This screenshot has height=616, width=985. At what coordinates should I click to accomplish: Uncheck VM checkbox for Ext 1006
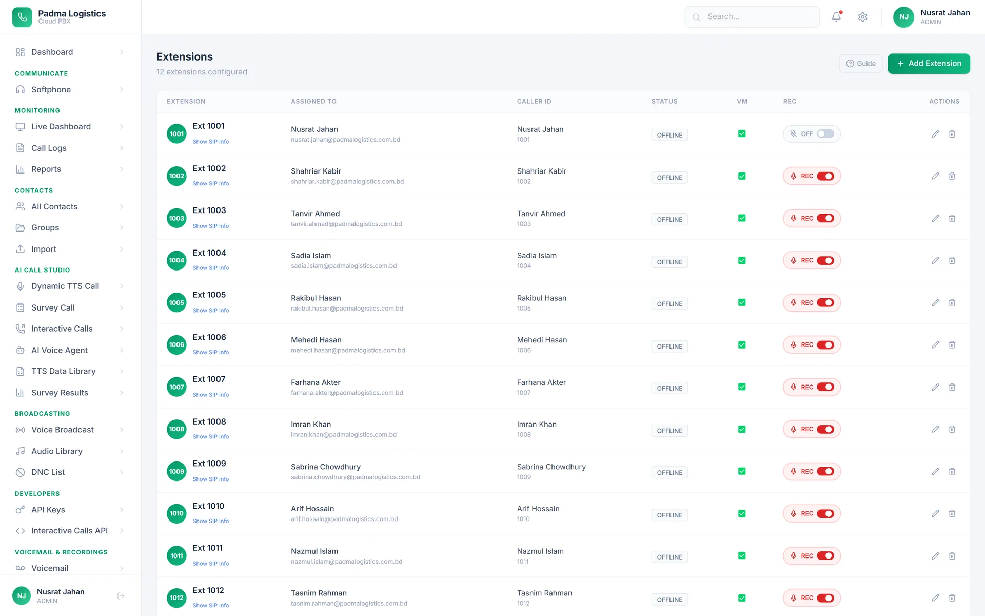click(x=742, y=345)
